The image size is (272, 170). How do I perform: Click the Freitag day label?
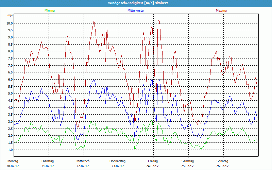[153, 161]
